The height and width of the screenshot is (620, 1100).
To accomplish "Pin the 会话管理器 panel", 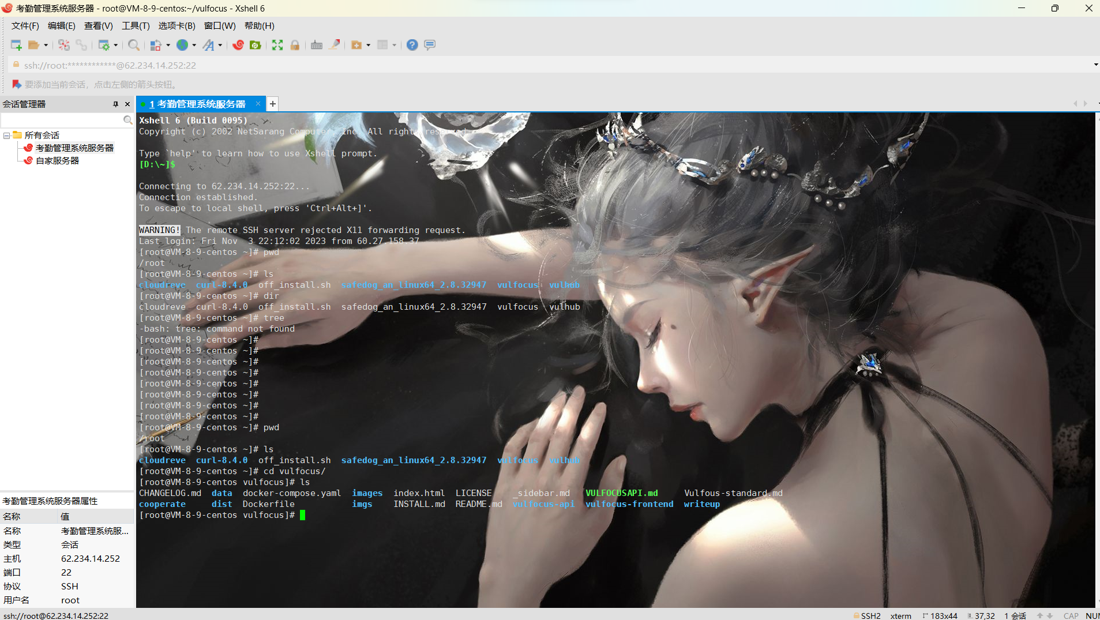I will point(115,104).
